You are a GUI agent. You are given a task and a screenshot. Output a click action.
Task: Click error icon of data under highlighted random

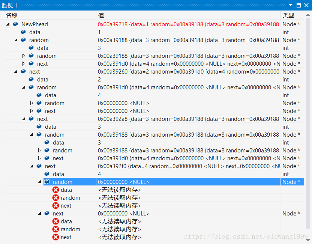56,190
